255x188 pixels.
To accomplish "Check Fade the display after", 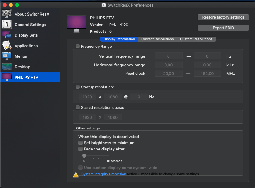I will coord(81,149).
